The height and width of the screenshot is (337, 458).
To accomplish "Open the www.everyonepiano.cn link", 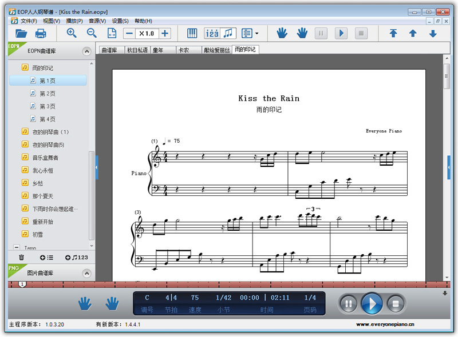I will pos(385,324).
